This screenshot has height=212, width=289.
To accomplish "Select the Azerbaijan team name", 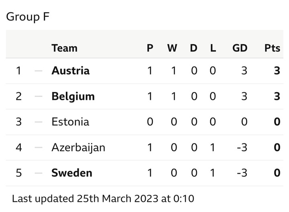I will coord(78,147).
